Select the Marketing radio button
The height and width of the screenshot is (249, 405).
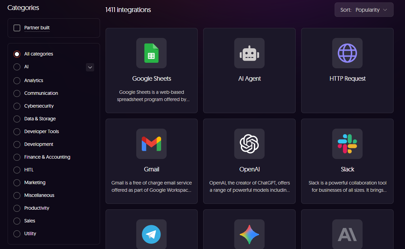tap(17, 183)
